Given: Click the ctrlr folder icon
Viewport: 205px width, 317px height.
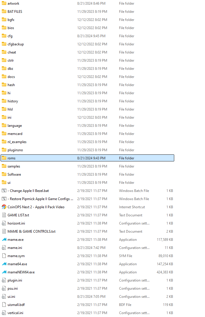Looking at the screenshot, I should pos(4,60).
